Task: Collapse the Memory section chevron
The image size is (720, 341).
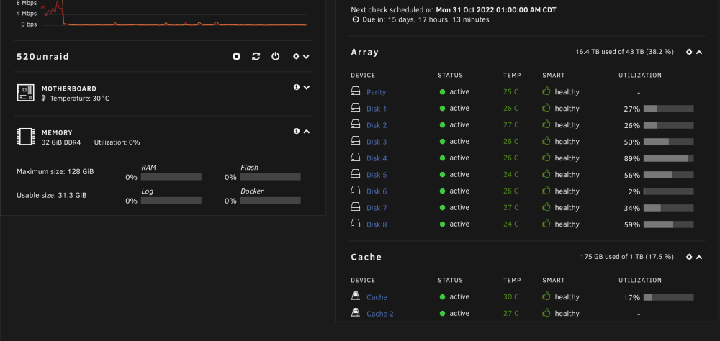Action: click(x=307, y=131)
